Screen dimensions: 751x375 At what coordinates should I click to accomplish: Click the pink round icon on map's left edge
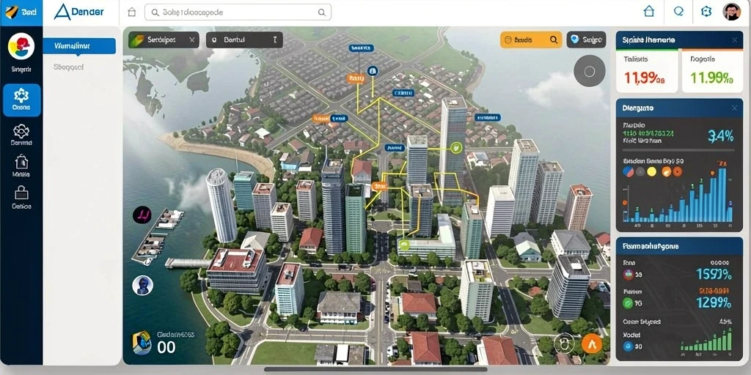142,215
